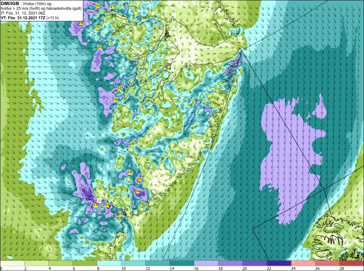The image size is (364, 271).
Task: Pick the 24–26 m/s light pink legend swatch
Action: 303,263
